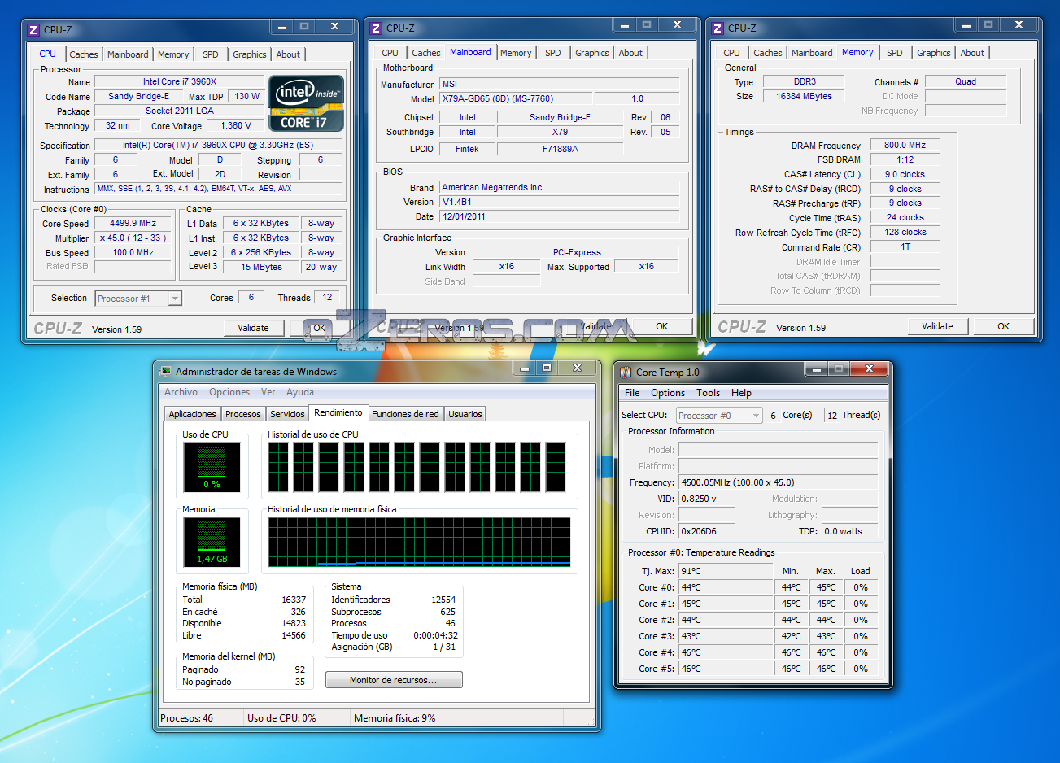The image size is (1060, 763).
Task: Click the CPUID 0x206D6 field
Action: coord(706,531)
